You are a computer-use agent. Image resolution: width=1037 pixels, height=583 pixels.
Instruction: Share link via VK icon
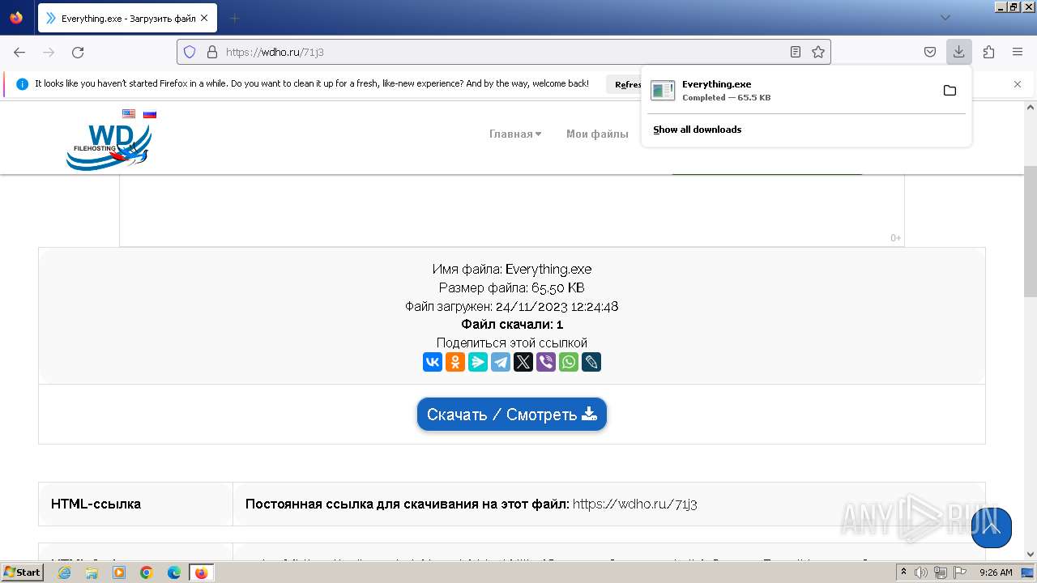[433, 362]
